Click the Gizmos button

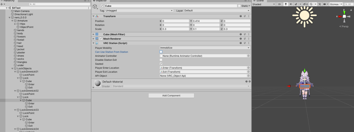click(x=335, y=4)
